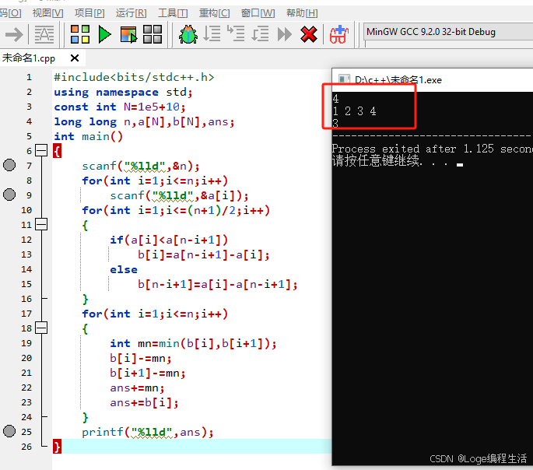Close the 未命名1.cpp tab

[75, 58]
